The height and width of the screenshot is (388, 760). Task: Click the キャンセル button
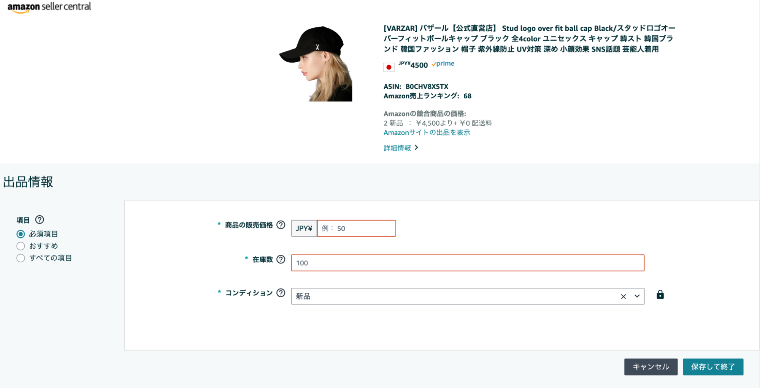click(x=651, y=367)
